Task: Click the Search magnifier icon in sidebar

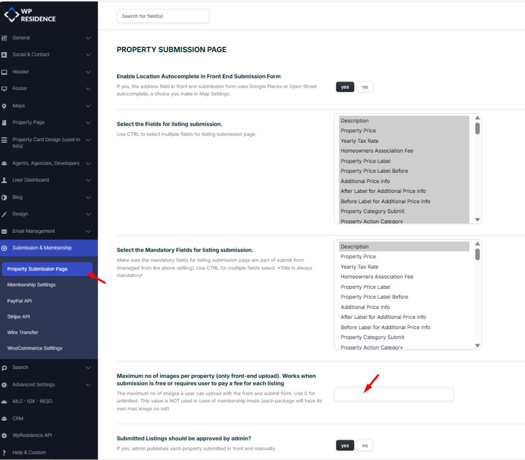Action: pos(4,368)
